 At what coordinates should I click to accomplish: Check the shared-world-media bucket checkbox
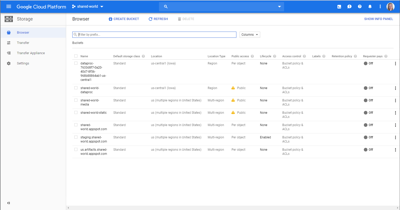76,100
